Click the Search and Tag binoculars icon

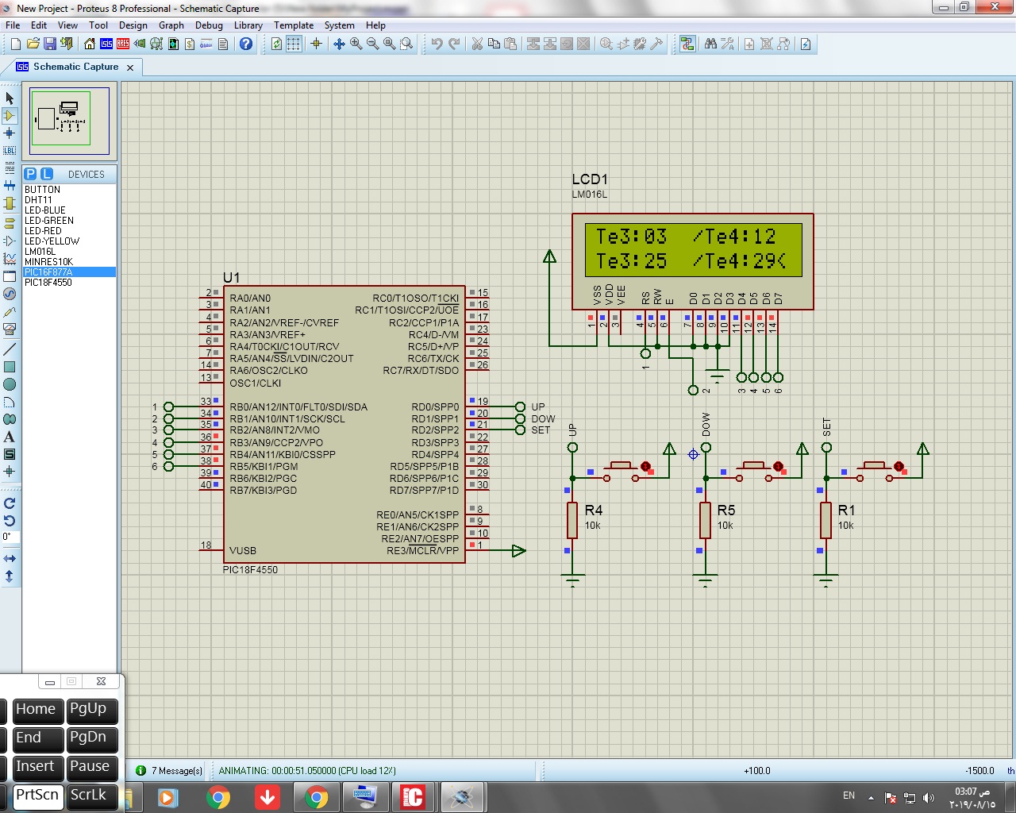pyautogui.click(x=710, y=44)
